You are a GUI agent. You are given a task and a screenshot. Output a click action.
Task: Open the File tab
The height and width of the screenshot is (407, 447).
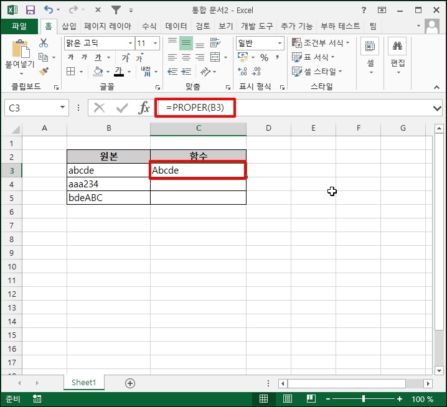coord(19,26)
